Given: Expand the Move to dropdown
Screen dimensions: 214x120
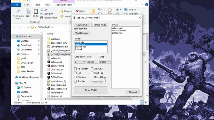Looking at the screenshot, I should (x=73, y=11).
